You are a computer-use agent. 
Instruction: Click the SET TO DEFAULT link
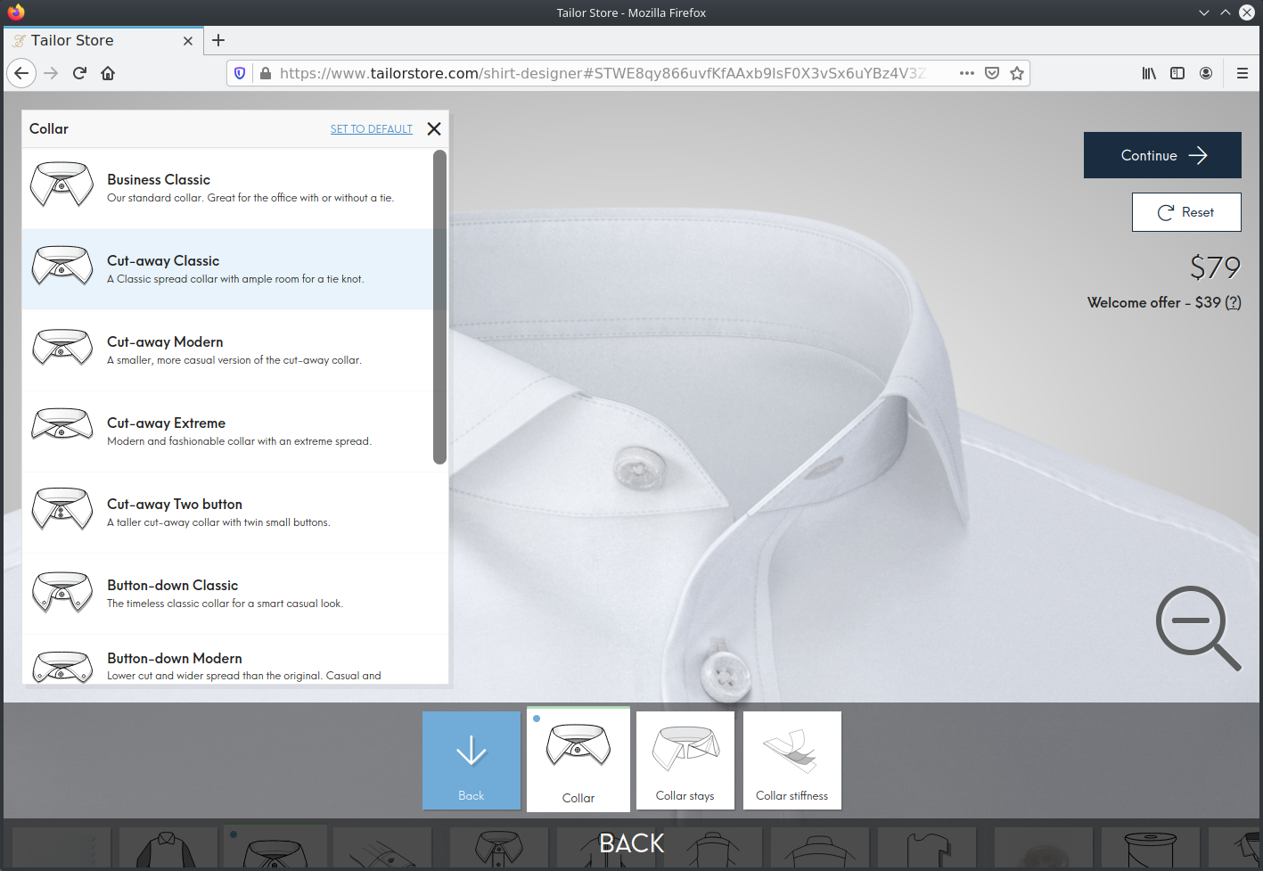pyautogui.click(x=372, y=129)
